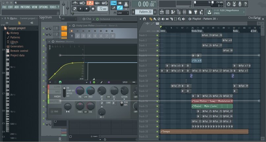The height and width of the screenshot is (142, 266).
Task: Click the Maximus ON/COMP OFF/MUTED switch
Action: tap(64, 92)
